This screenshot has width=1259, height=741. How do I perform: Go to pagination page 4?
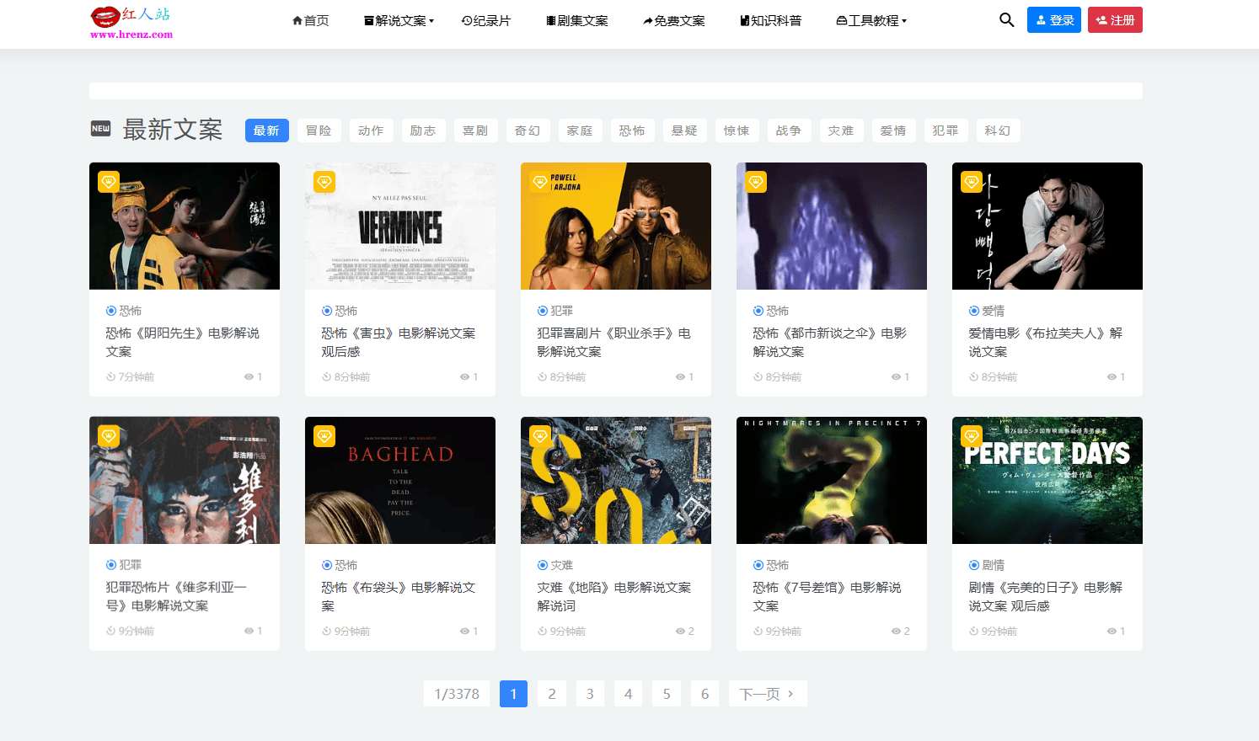pyautogui.click(x=628, y=694)
